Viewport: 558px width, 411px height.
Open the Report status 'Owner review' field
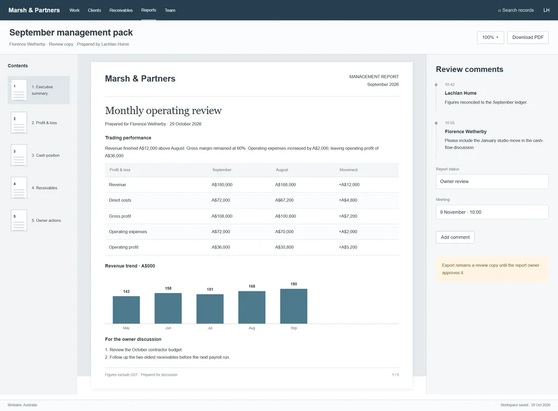coord(492,182)
